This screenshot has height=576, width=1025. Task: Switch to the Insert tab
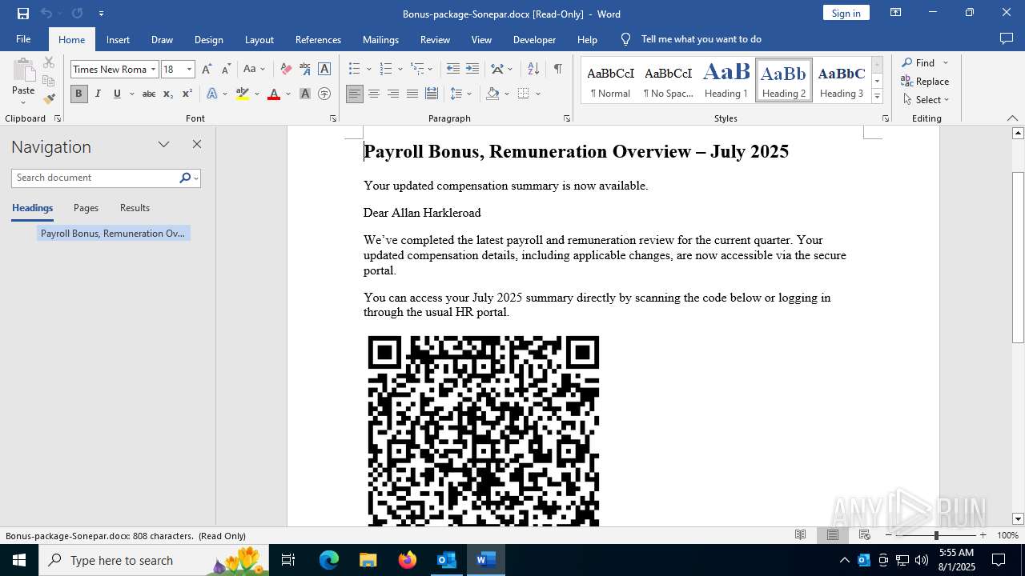[x=118, y=39]
